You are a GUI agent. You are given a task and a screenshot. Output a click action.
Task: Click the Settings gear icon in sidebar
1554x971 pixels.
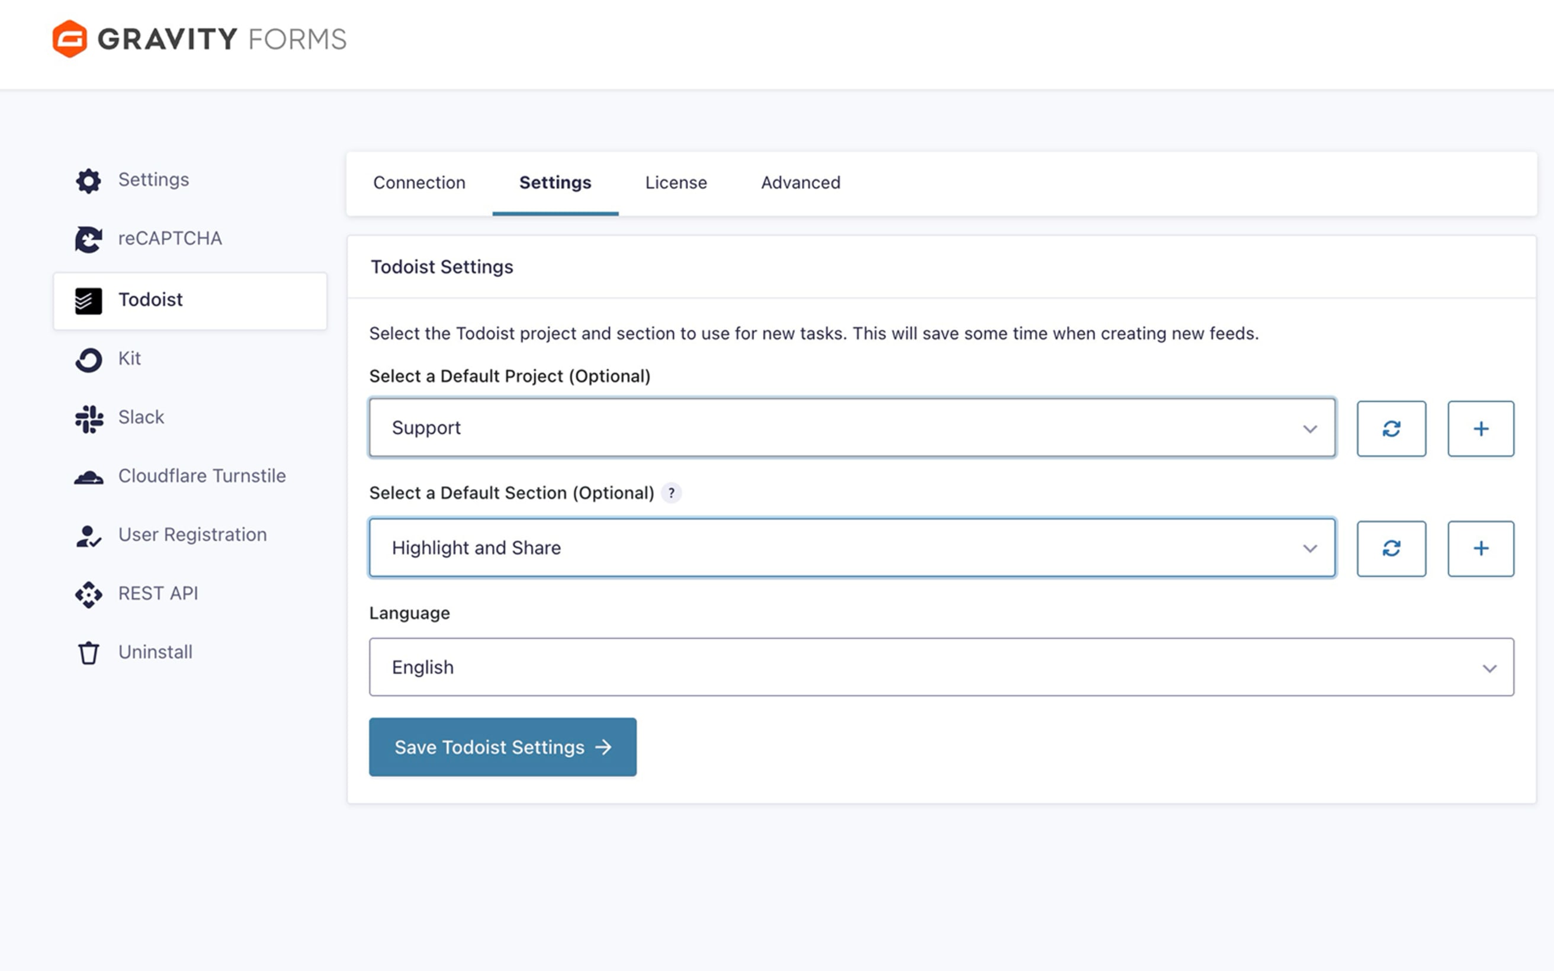pos(89,181)
